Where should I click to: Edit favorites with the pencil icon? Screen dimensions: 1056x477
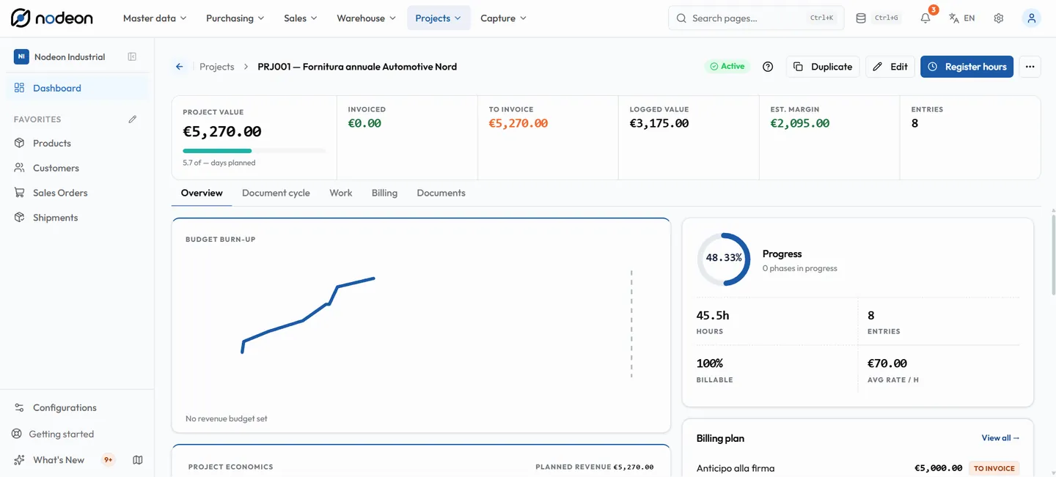pyautogui.click(x=133, y=119)
